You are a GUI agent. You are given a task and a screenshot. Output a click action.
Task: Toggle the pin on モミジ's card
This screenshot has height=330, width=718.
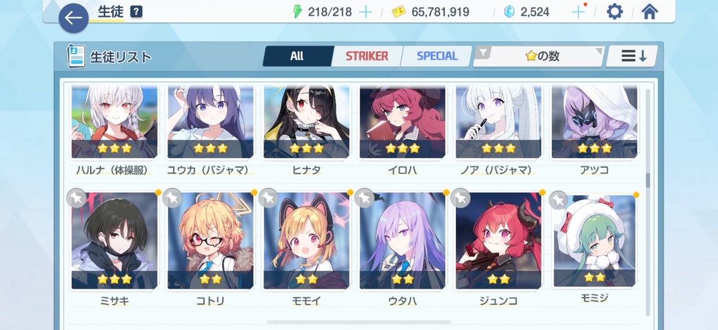558,200
